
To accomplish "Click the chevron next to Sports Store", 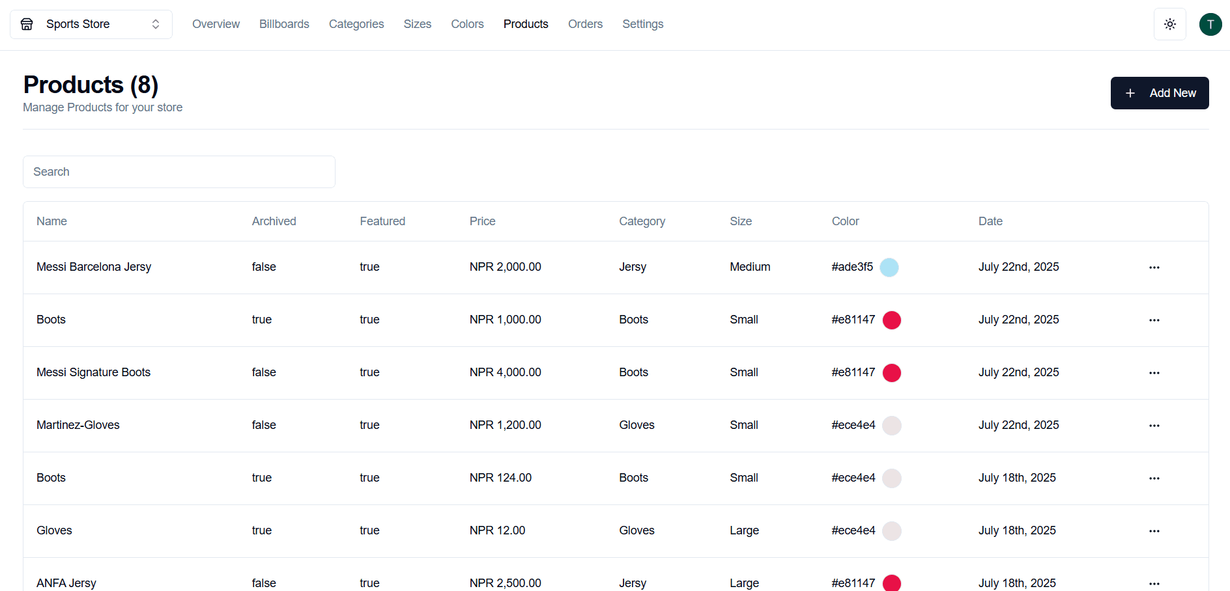I will click(x=155, y=24).
